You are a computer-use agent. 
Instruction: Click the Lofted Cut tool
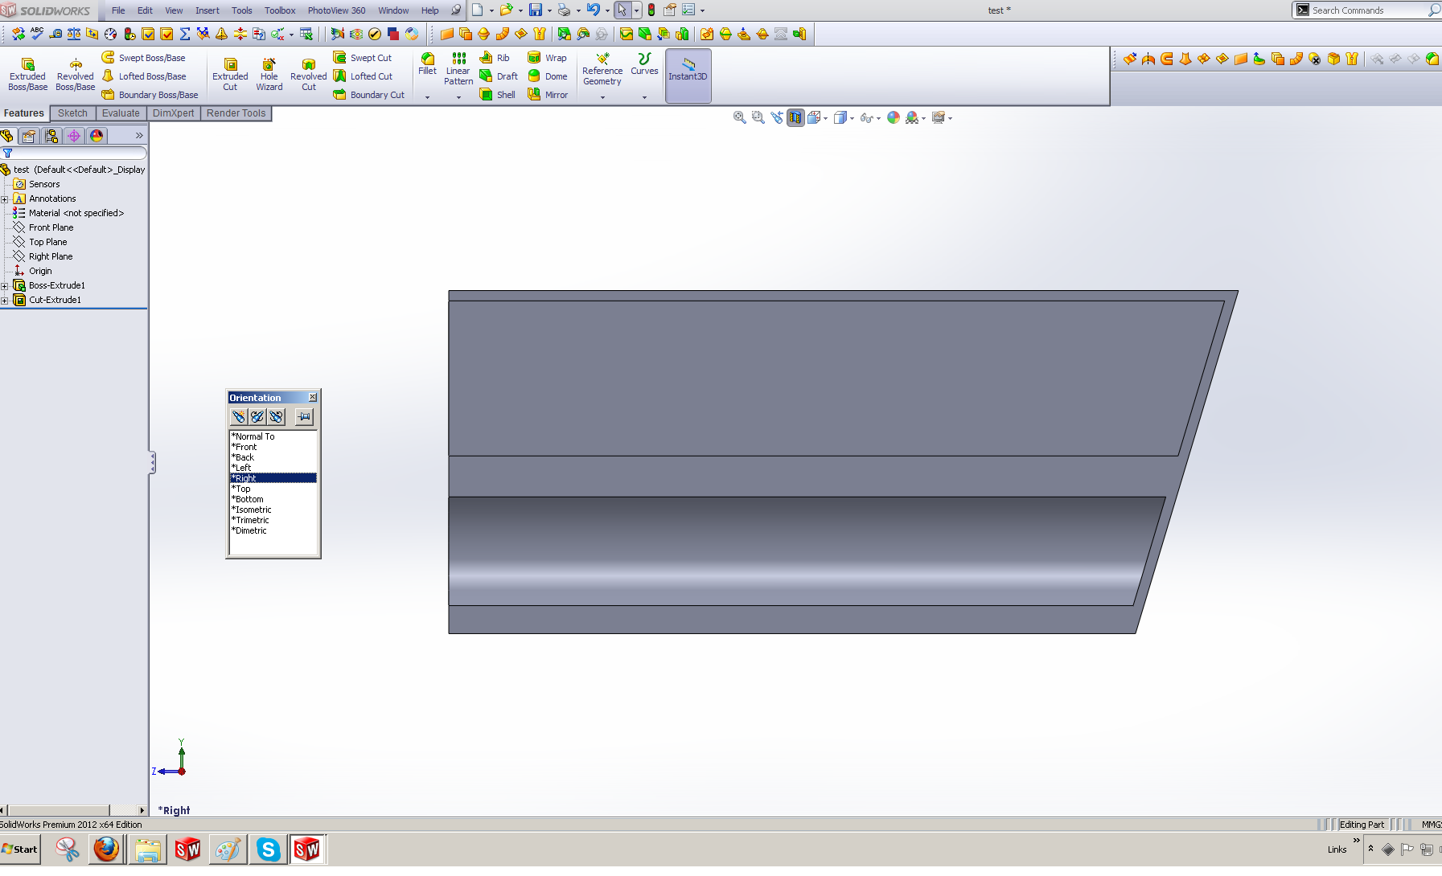click(x=366, y=76)
